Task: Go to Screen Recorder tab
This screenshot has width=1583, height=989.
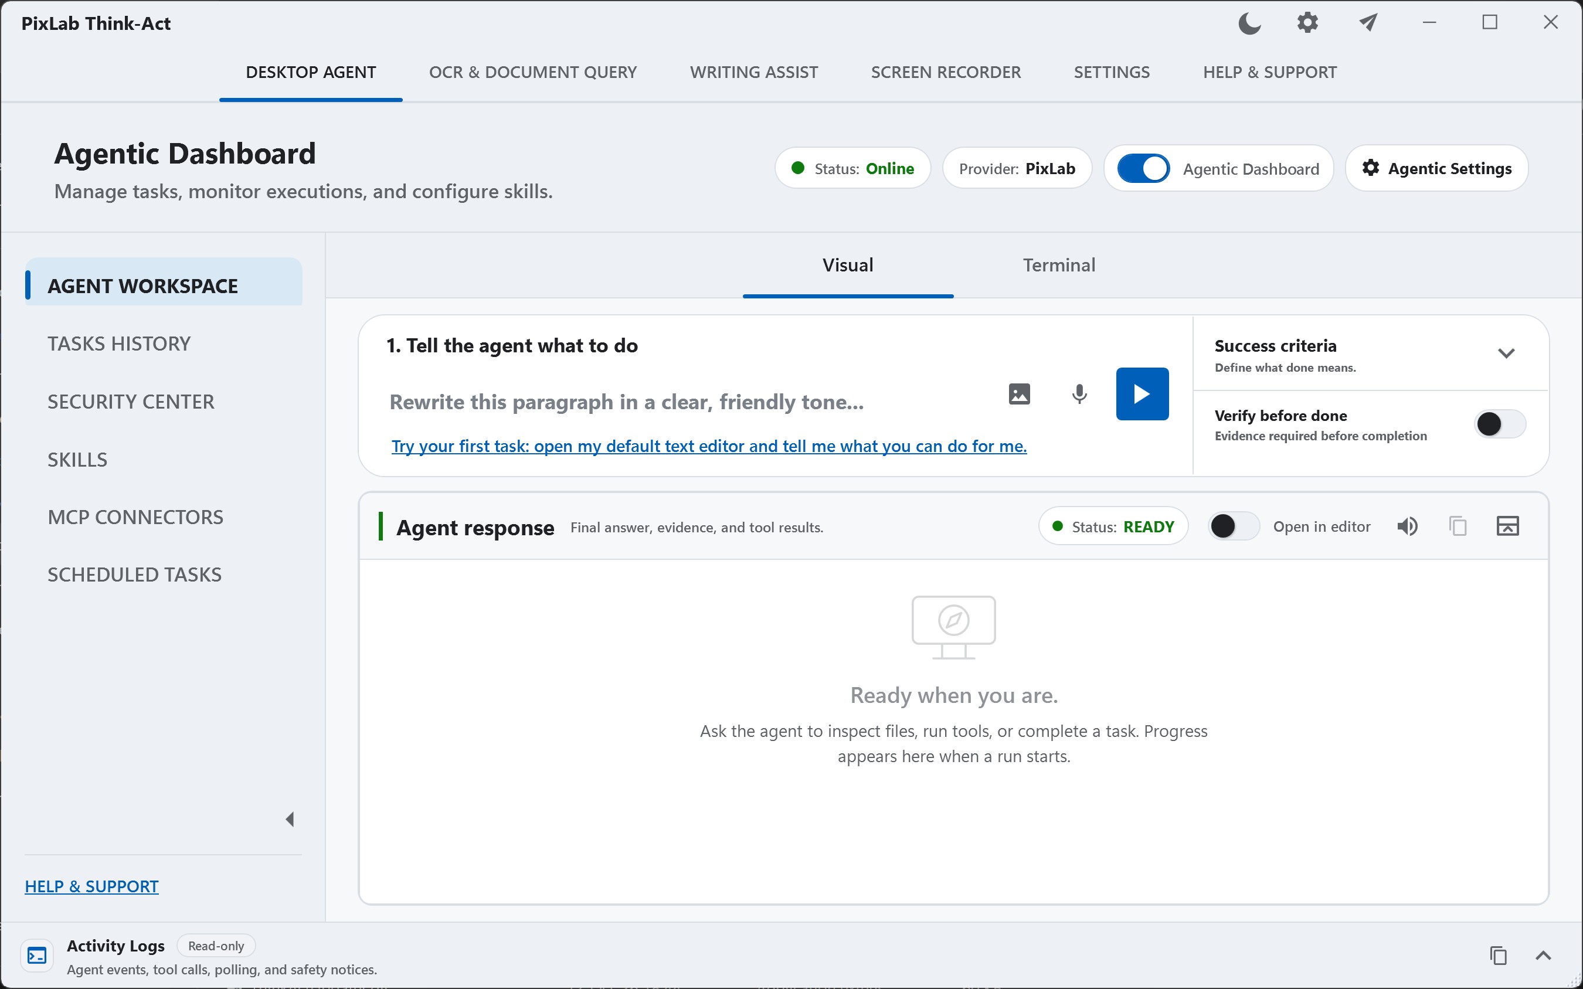Action: [x=945, y=72]
